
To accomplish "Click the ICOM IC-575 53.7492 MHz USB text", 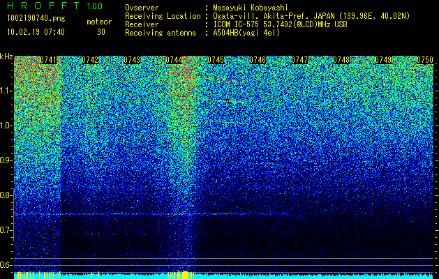I will point(281,24).
